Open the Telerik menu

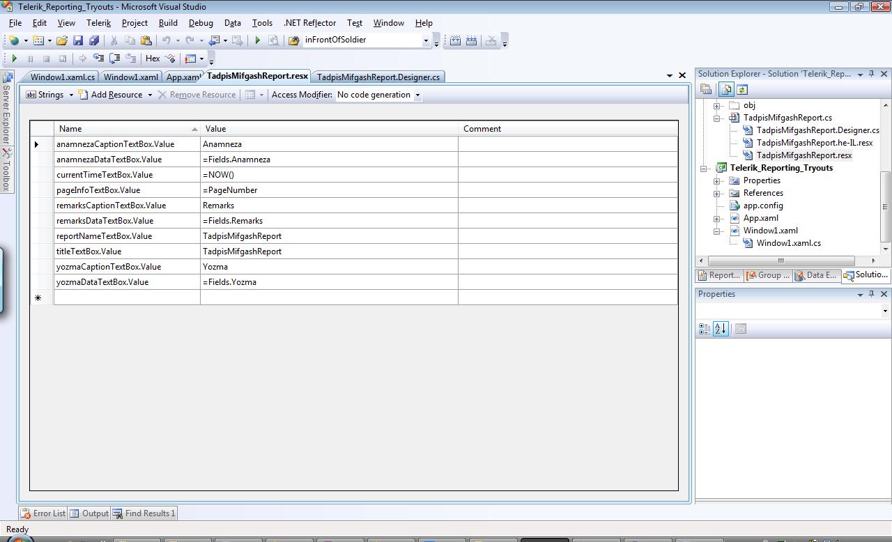(x=99, y=23)
